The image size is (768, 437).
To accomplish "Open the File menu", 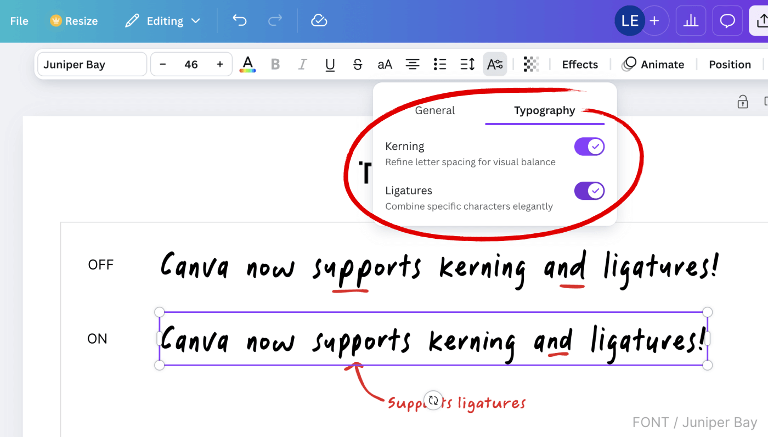I will (x=19, y=21).
